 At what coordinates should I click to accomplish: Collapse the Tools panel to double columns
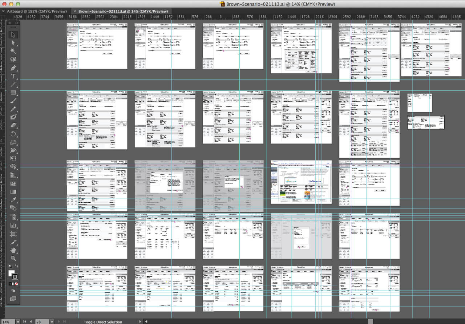[x=16, y=23]
